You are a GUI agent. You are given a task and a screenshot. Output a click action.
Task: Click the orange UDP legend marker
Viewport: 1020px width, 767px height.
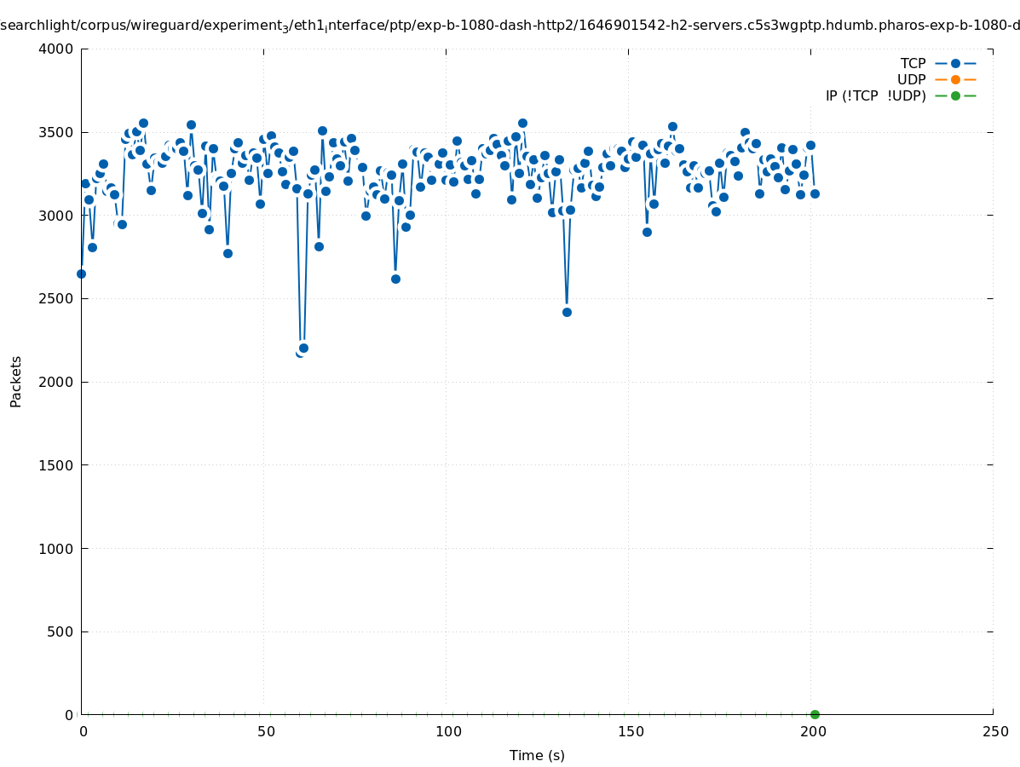(955, 79)
